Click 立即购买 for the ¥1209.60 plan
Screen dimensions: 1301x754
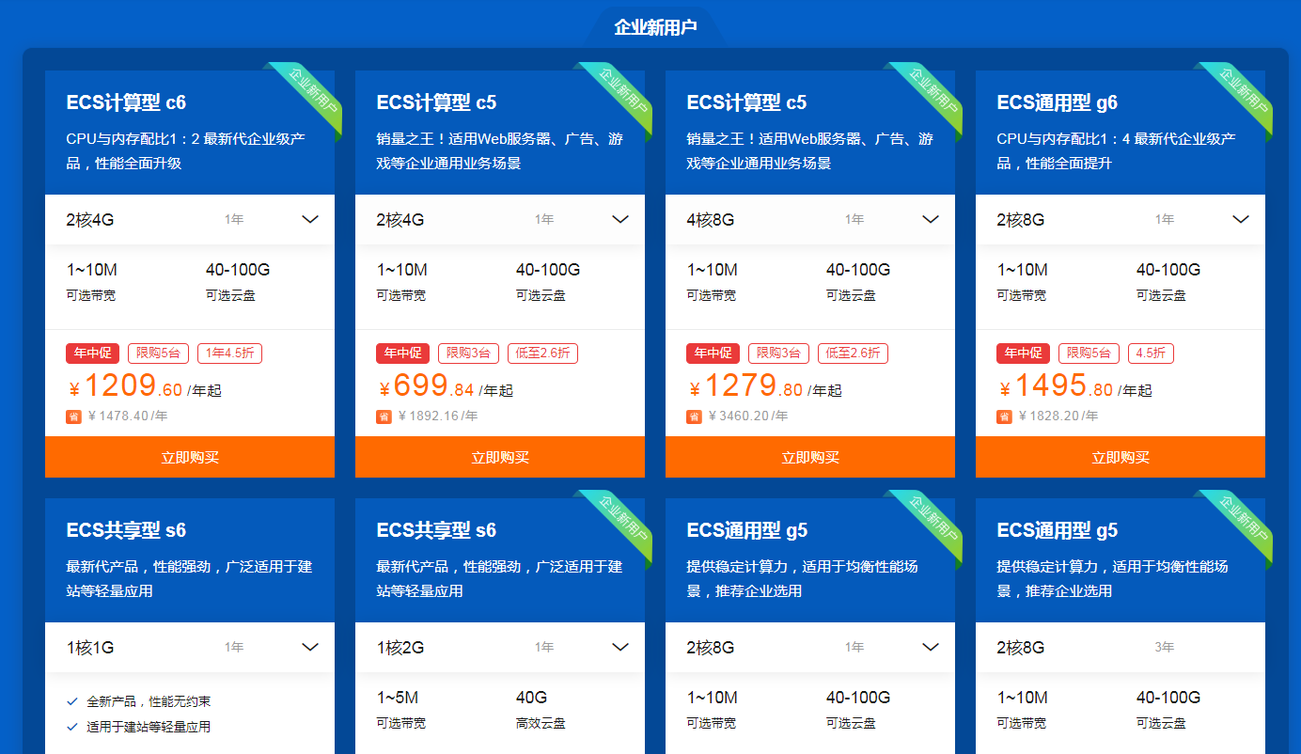coord(190,457)
